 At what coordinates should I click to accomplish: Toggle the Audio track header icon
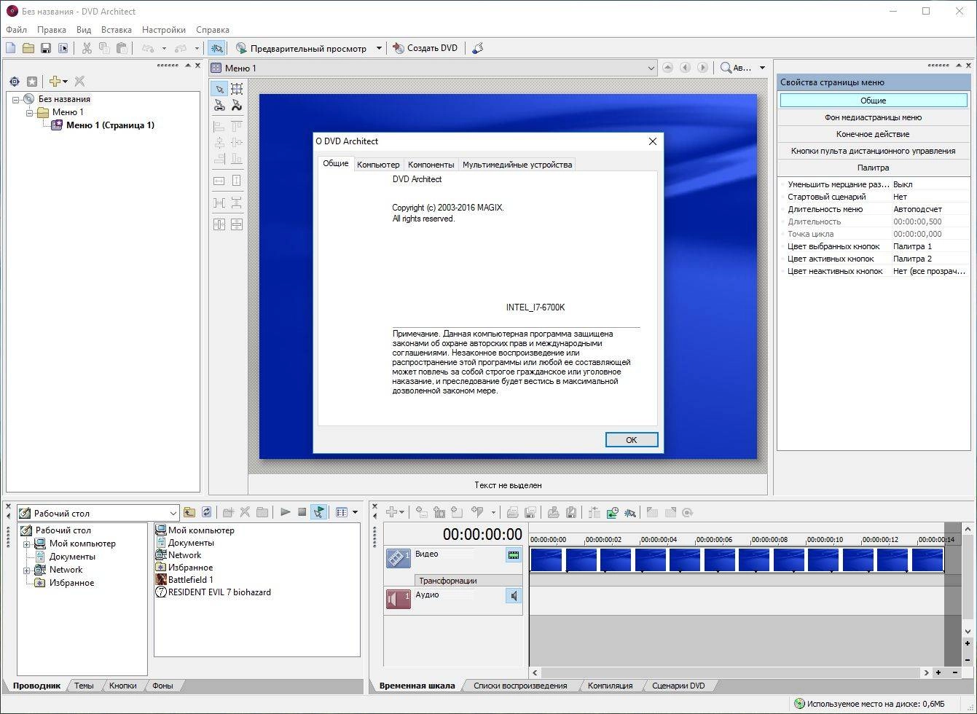pyautogui.click(x=399, y=599)
